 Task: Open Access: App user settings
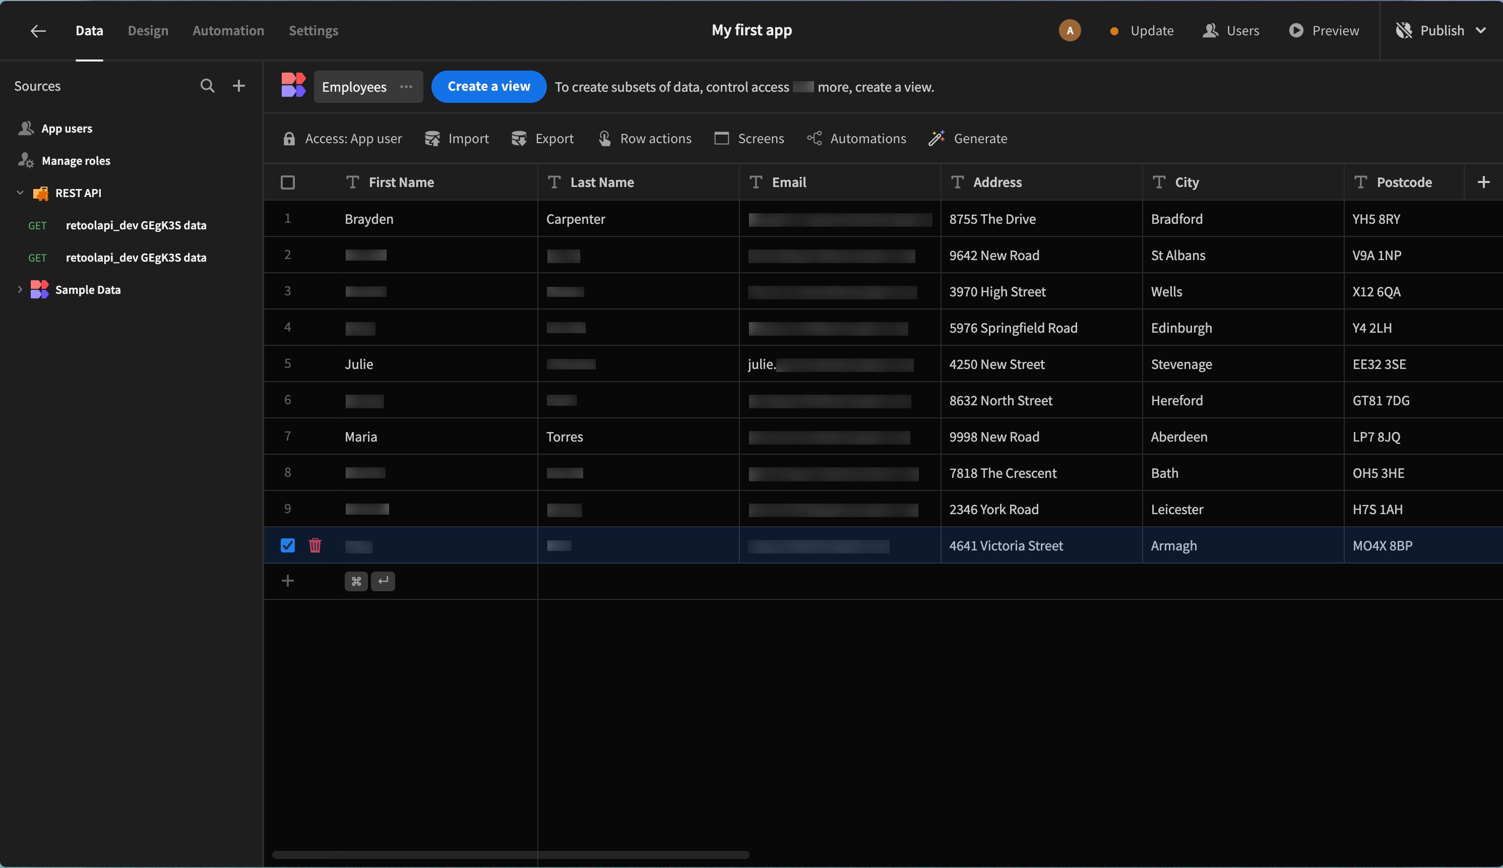pos(342,138)
